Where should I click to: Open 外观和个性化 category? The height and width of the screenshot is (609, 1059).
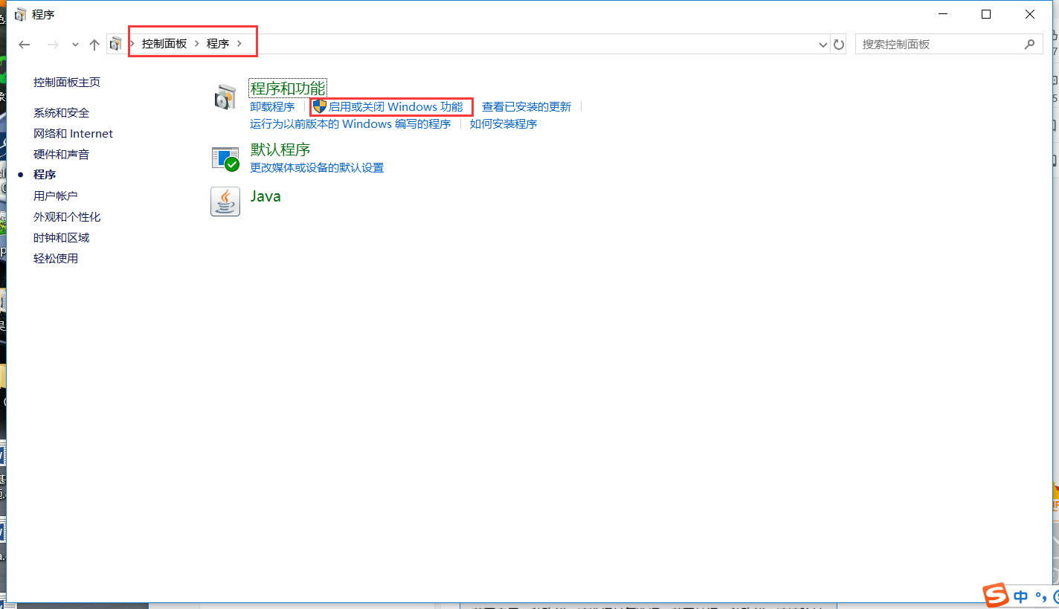(x=67, y=216)
